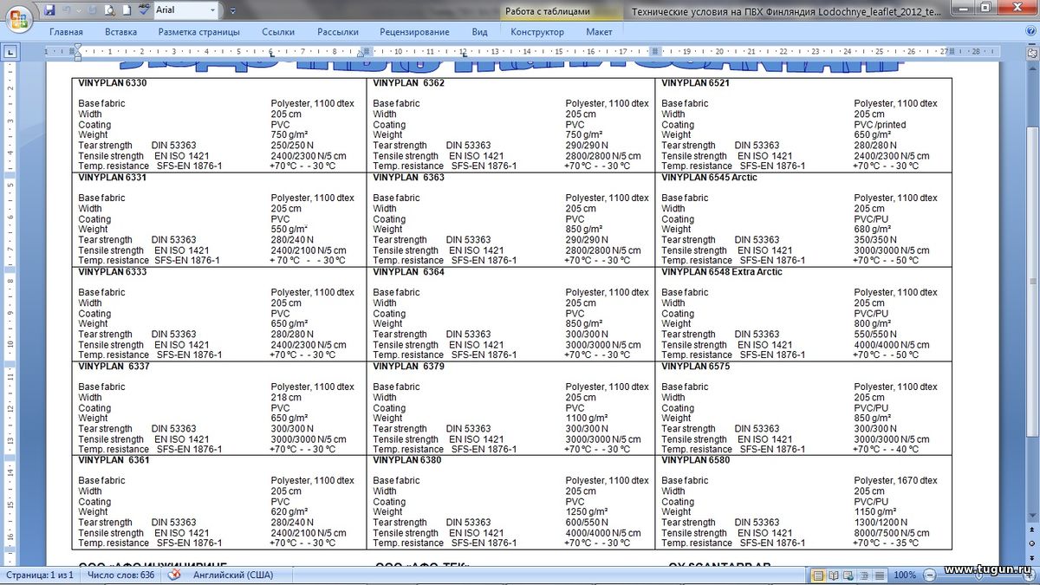
Task: Open Print Preview from Quick Access toolbar
Action: [x=110, y=10]
